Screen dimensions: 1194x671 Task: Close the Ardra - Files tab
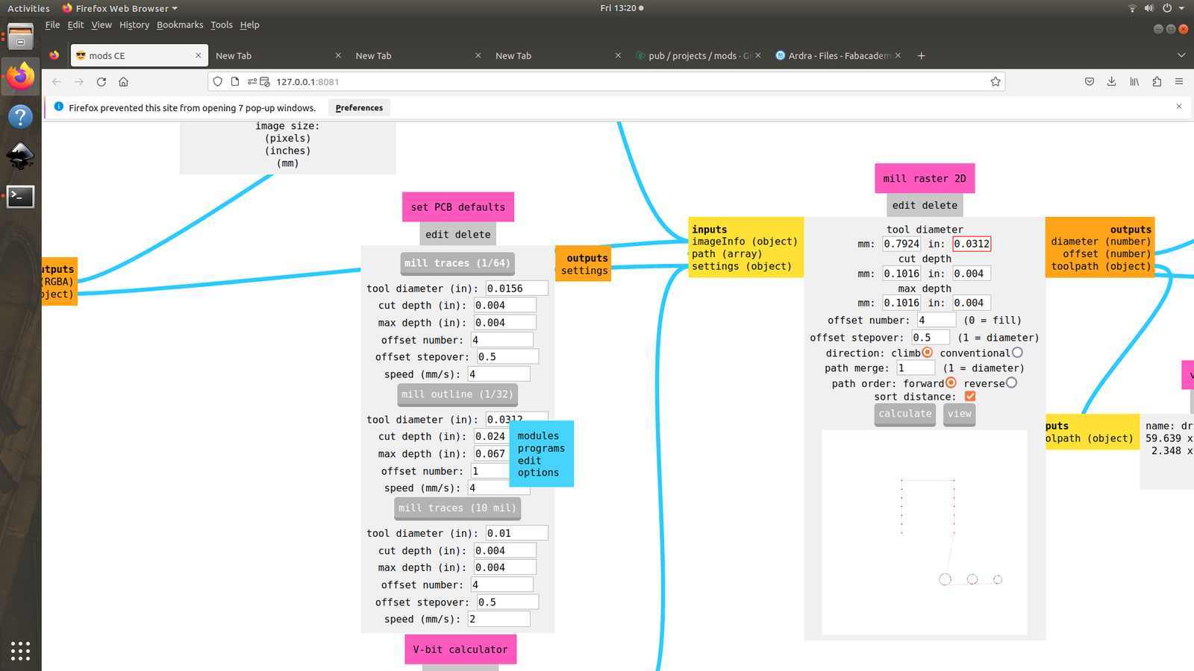898,56
